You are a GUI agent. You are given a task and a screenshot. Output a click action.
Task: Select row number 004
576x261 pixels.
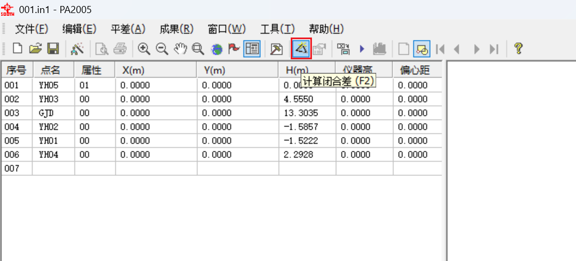pyautogui.click(x=17, y=127)
